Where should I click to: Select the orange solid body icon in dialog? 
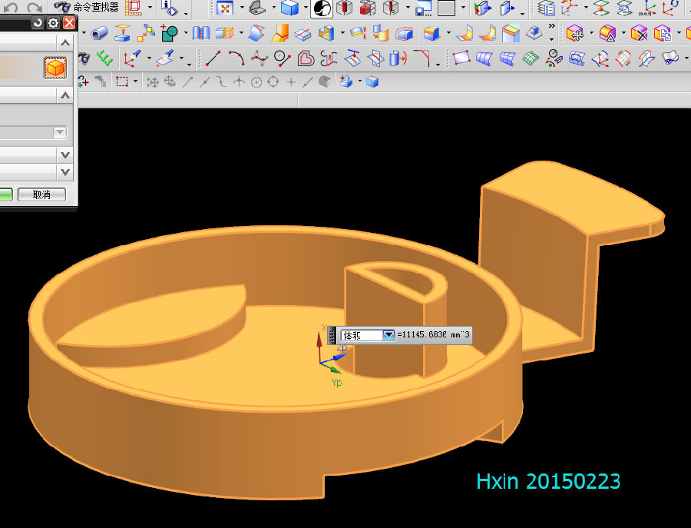[55, 68]
